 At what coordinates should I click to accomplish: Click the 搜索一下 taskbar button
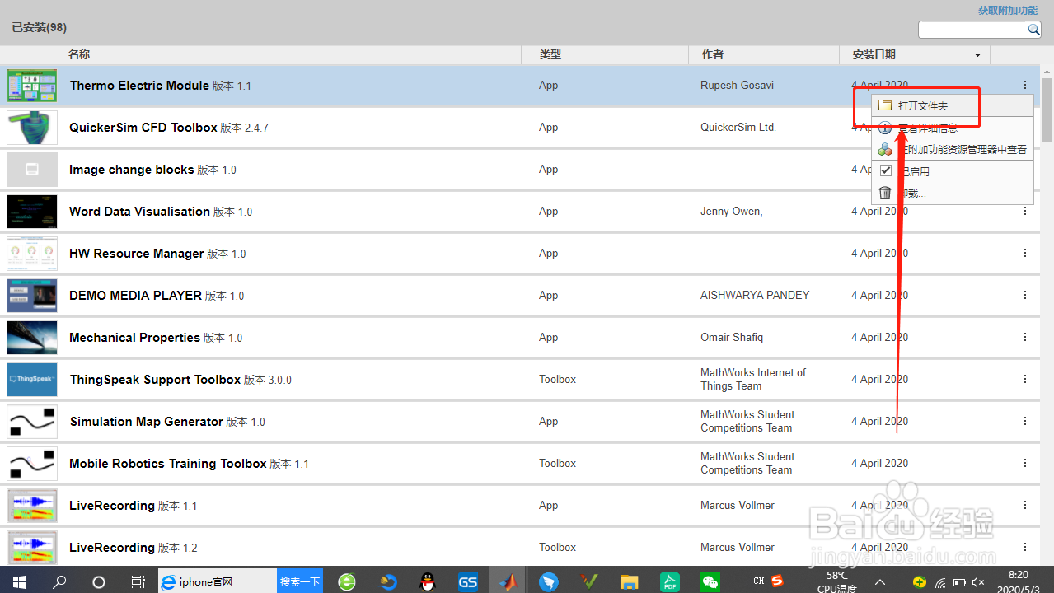tap(300, 581)
